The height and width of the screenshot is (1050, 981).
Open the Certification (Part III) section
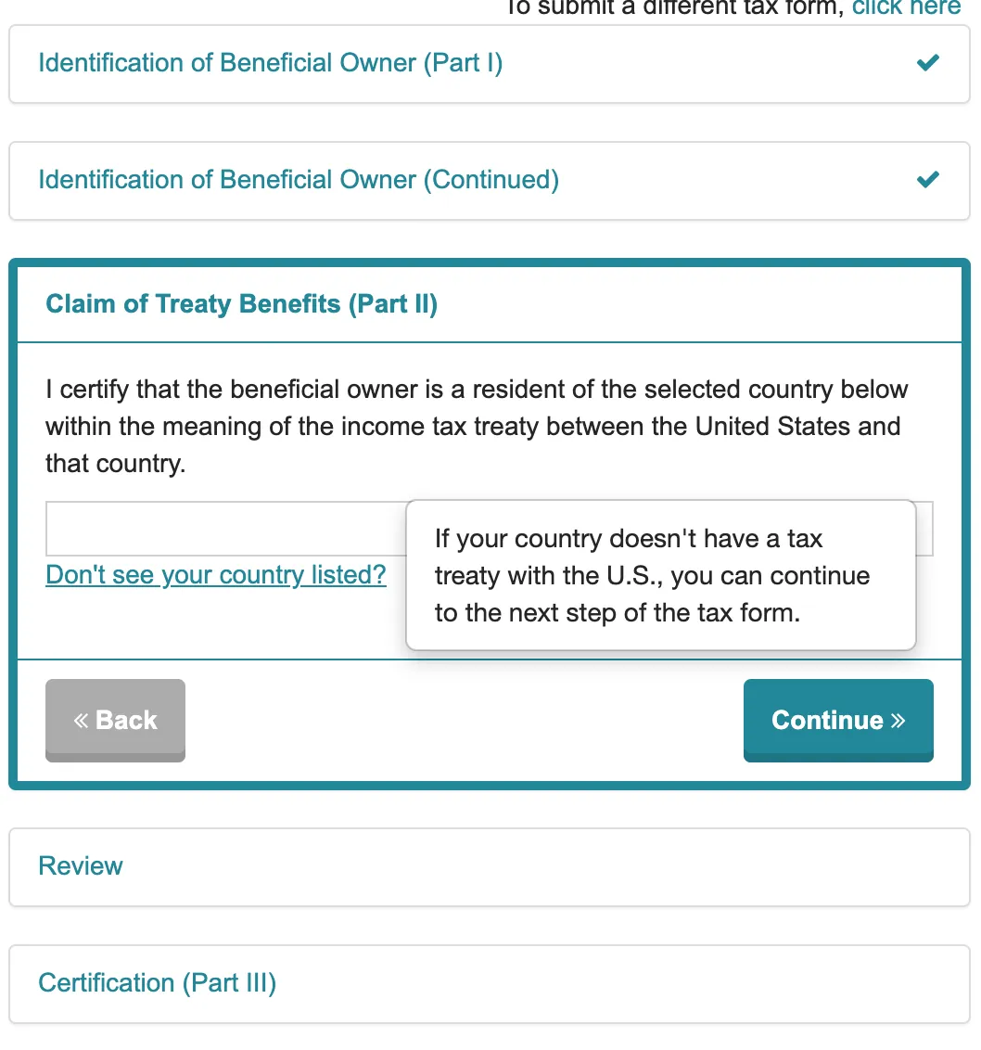[x=490, y=983]
